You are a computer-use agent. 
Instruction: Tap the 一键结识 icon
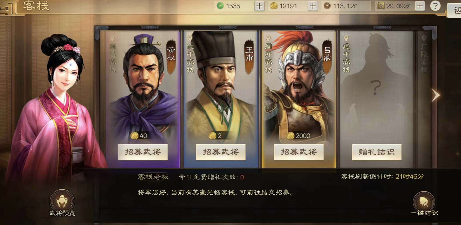[x=424, y=202]
